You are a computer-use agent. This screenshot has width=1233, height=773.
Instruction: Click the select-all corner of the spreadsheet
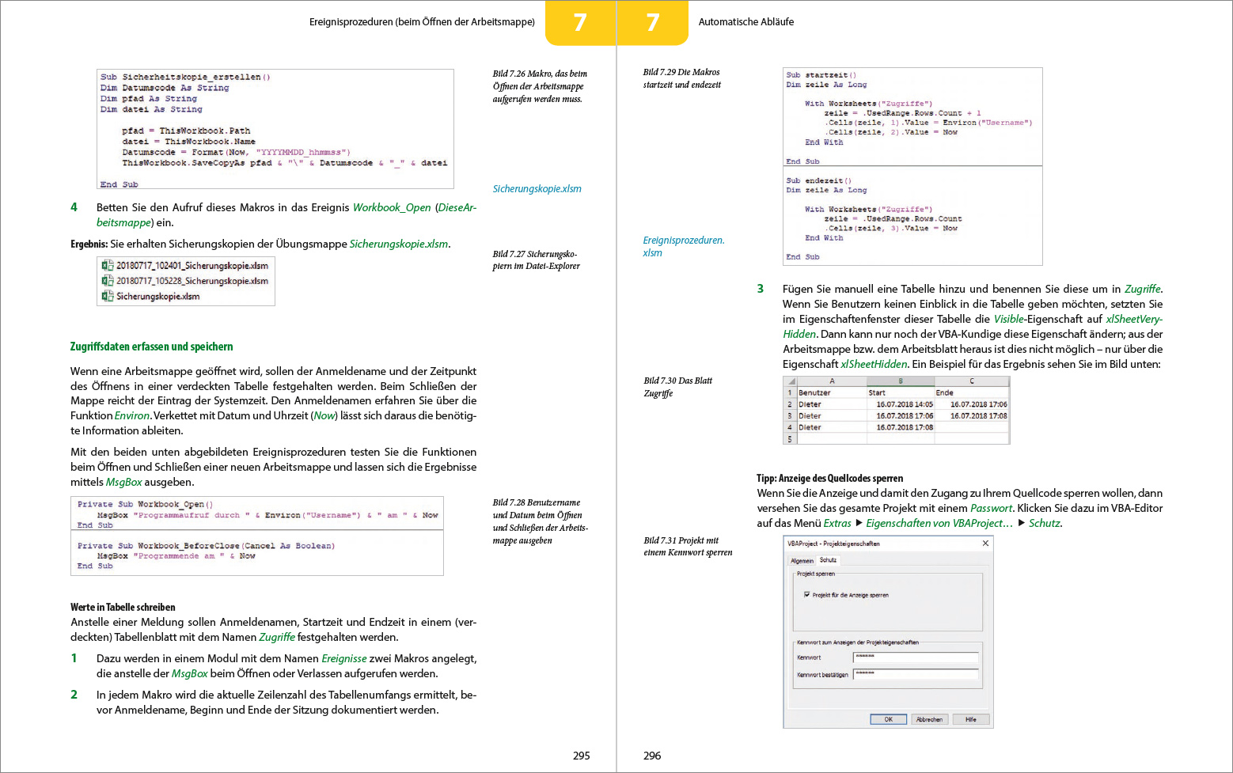(x=790, y=381)
